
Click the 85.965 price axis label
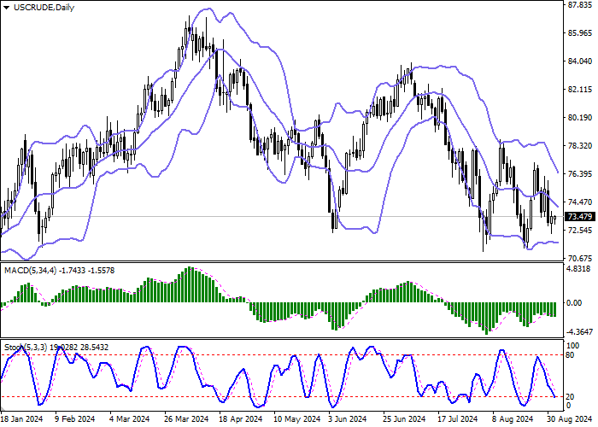click(x=580, y=33)
